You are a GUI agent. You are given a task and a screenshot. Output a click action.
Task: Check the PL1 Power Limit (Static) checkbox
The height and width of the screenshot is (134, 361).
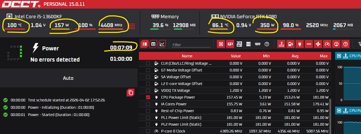148,118
